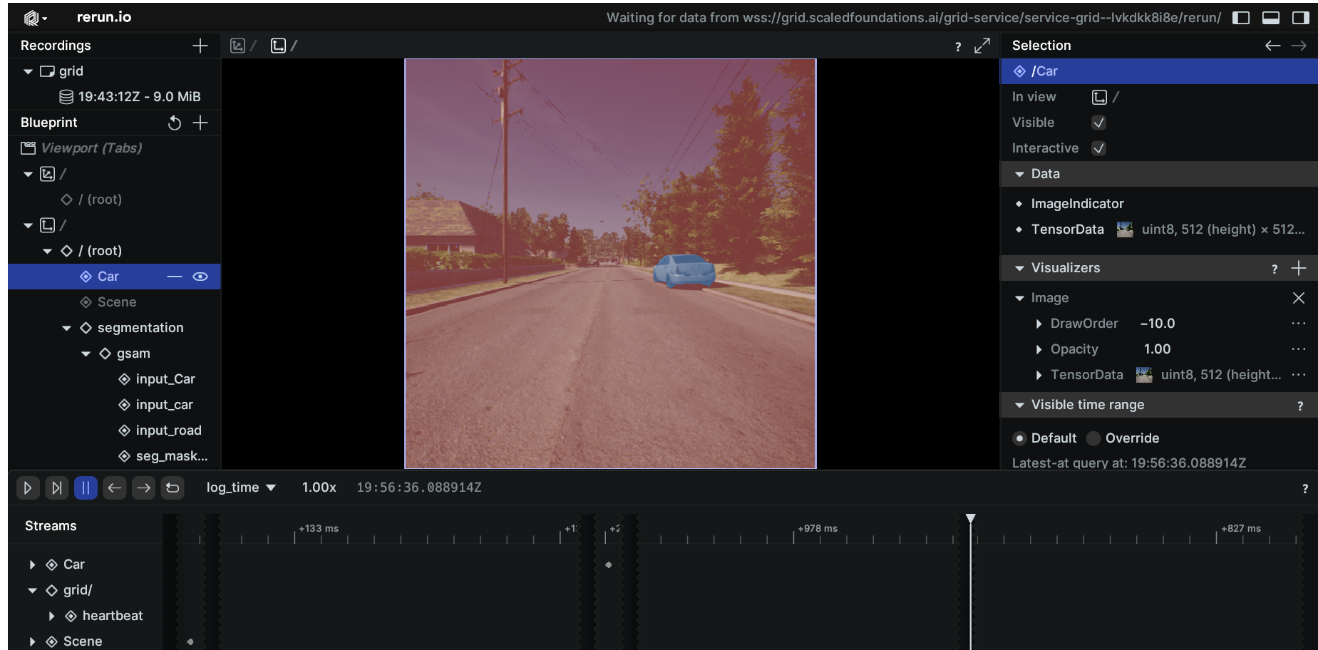Collapse the Data section

1019,174
